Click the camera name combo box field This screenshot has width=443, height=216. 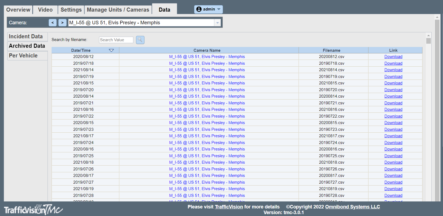[x=141, y=23]
